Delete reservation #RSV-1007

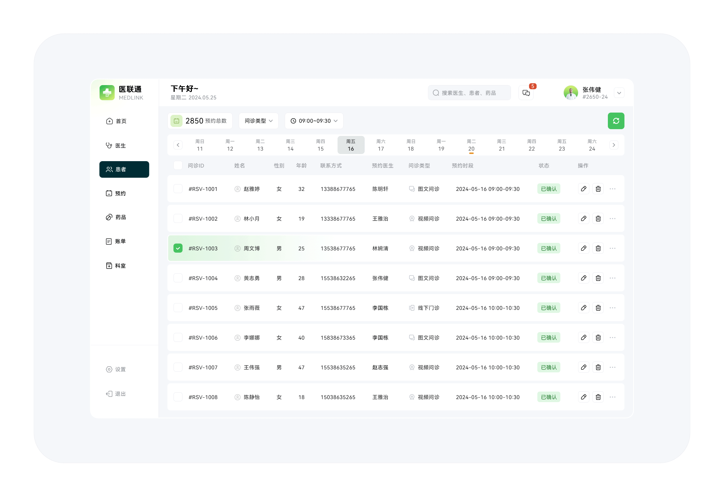[598, 367]
